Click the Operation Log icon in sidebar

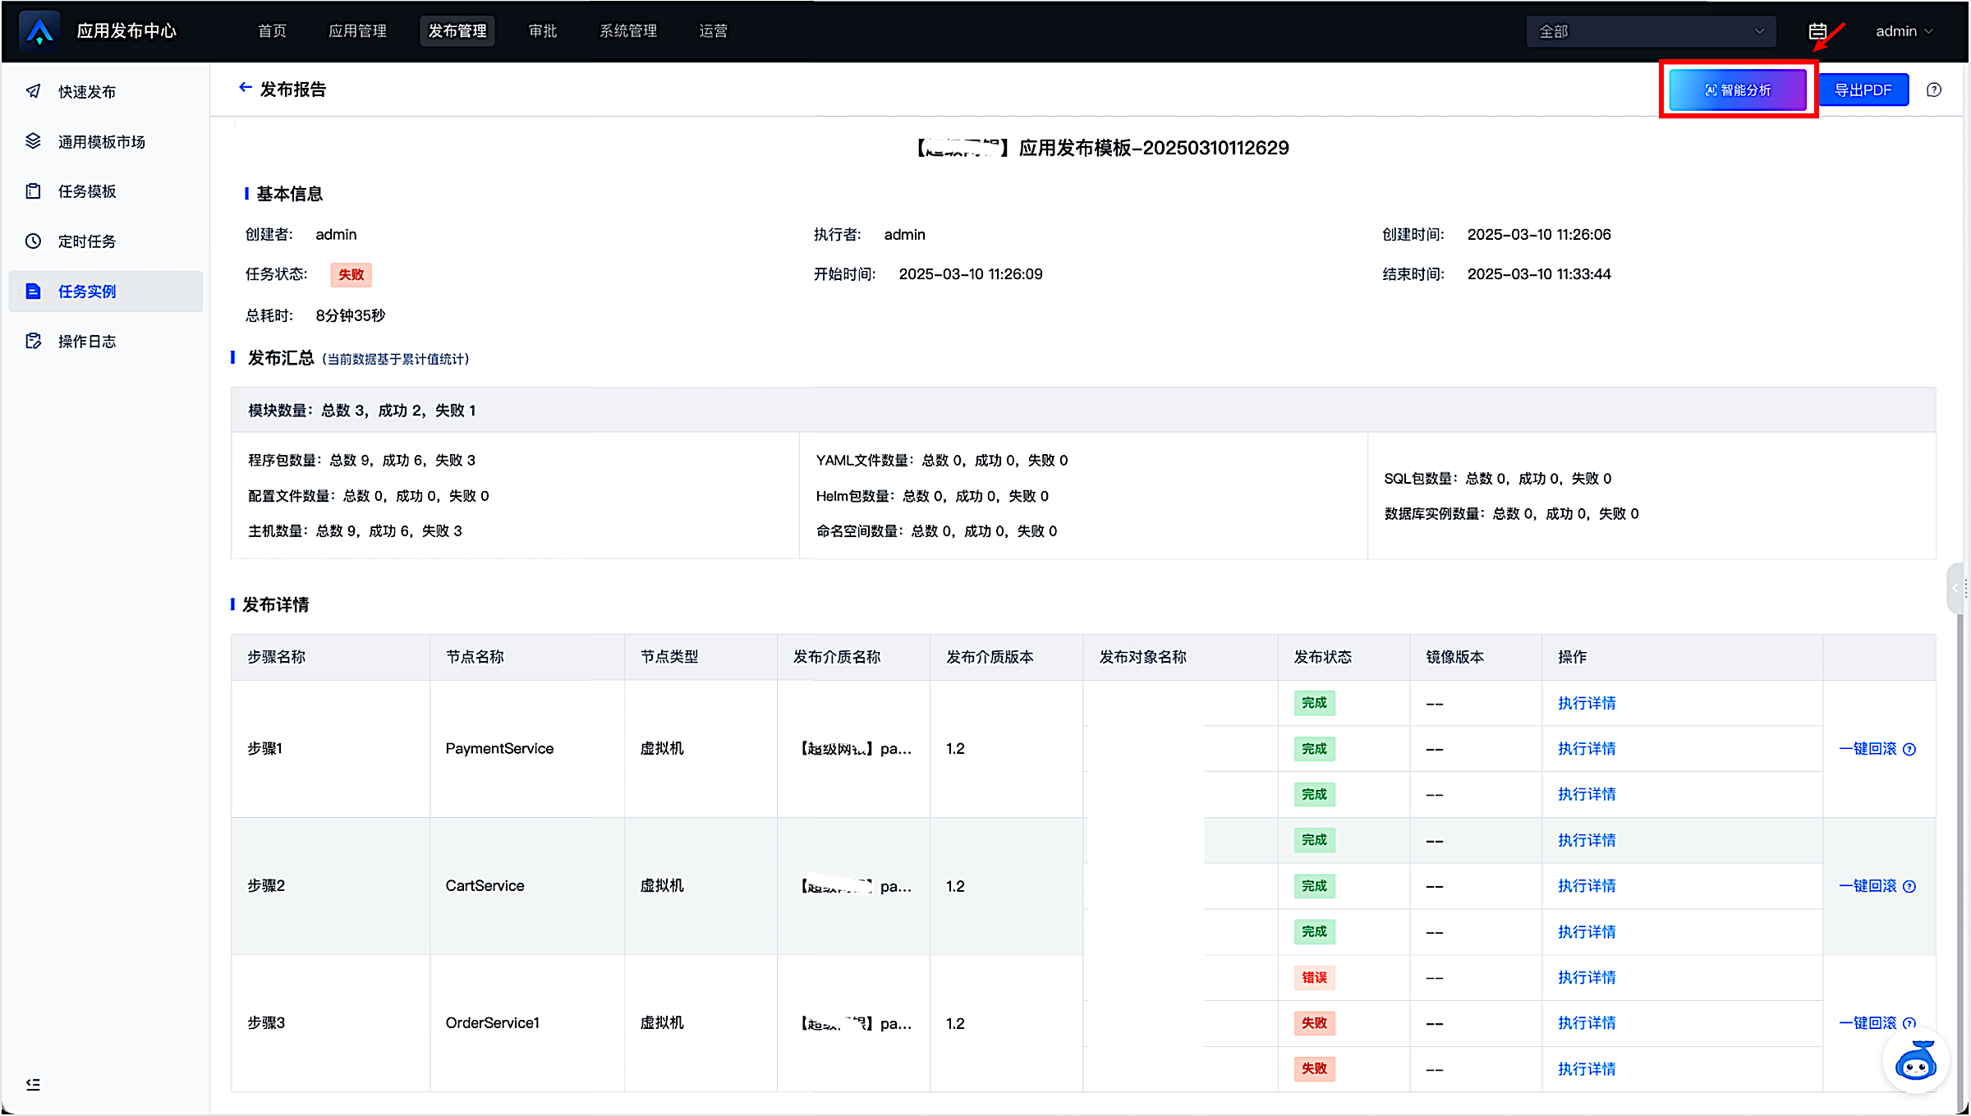(34, 341)
